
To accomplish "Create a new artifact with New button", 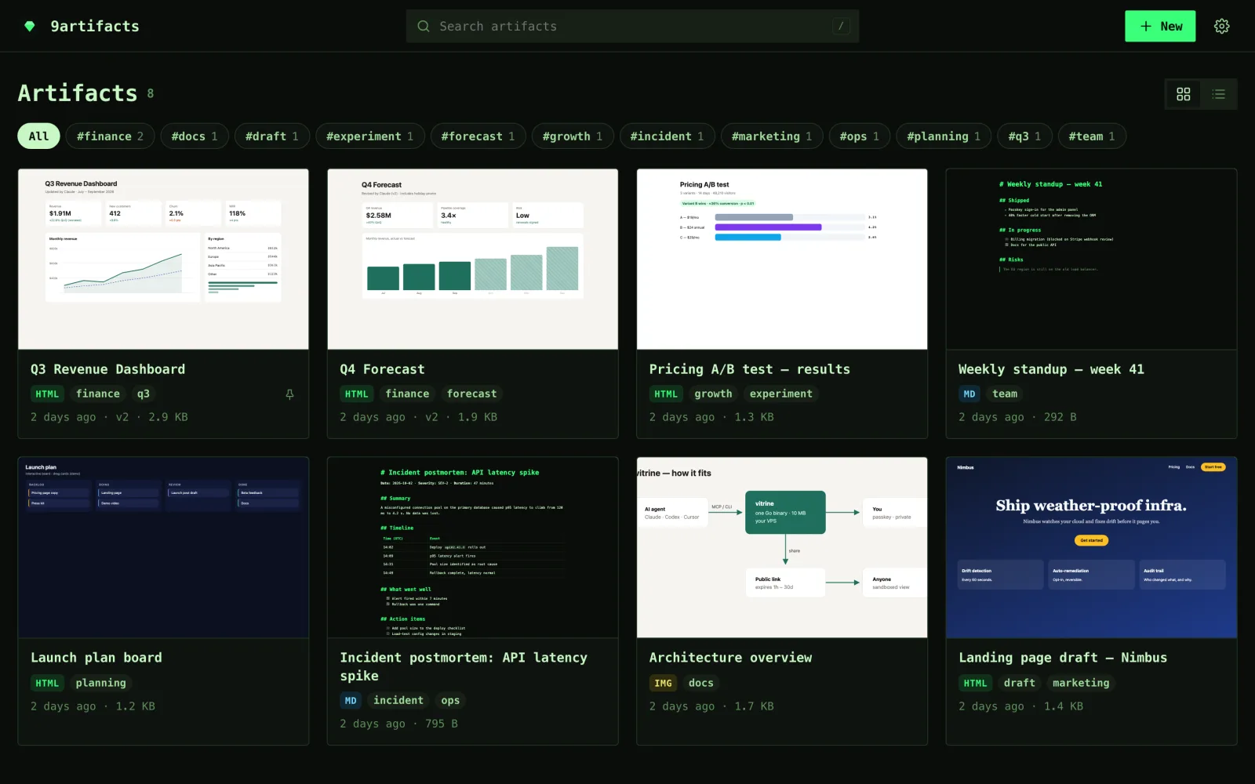I will pyautogui.click(x=1160, y=26).
